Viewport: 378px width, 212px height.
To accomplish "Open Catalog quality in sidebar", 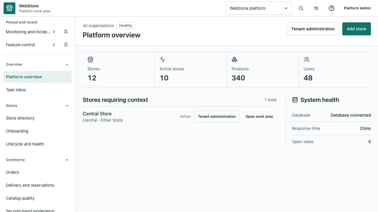I will [x=38, y=198].
